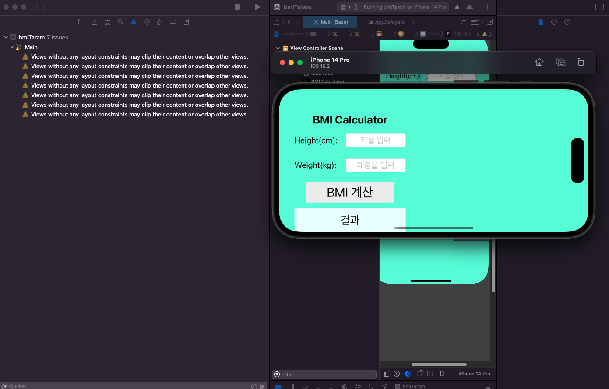This screenshot has height=389, width=609.
Task: Click View in the jump bar
Action: (x=429, y=34)
